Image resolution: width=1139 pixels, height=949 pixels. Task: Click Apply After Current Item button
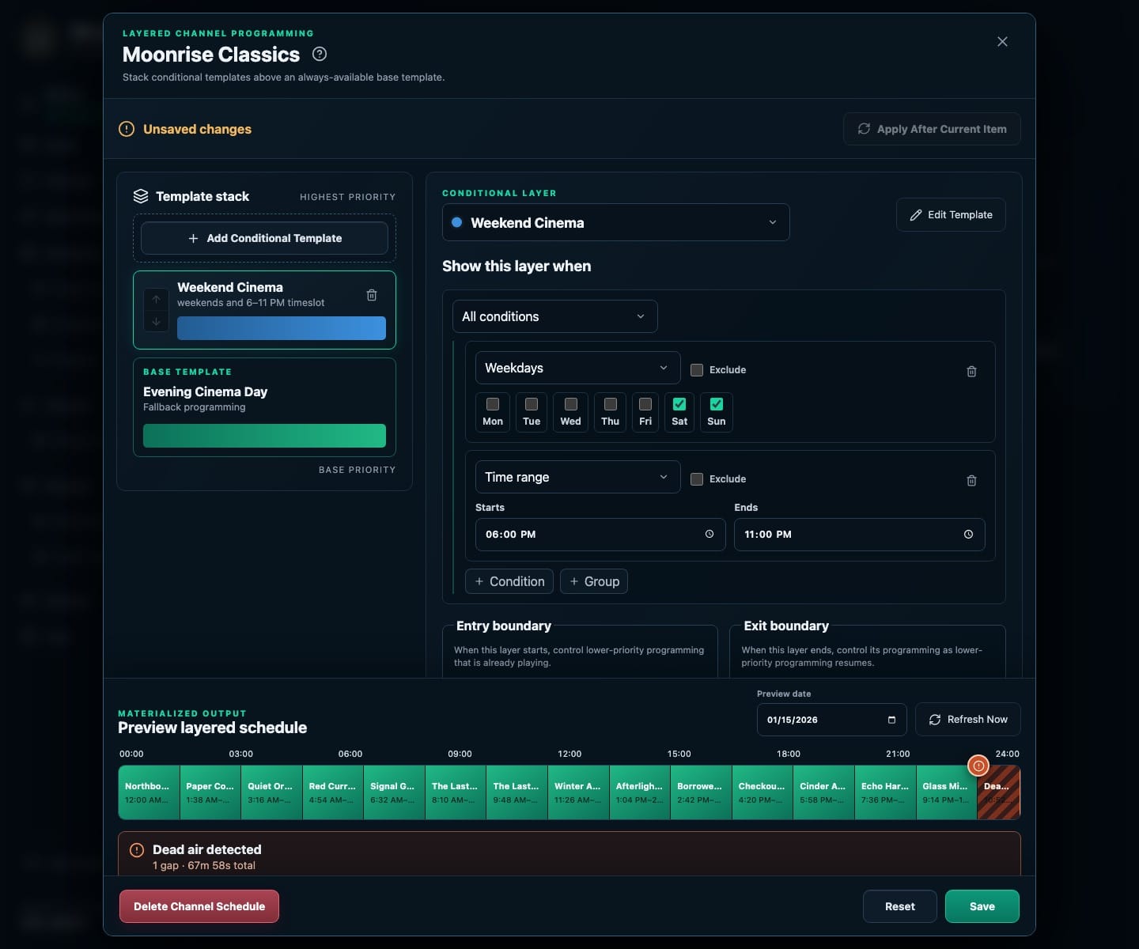(932, 129)
